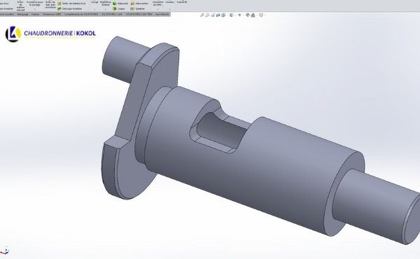Open View Settings monitor icon
Screen dimensions: 420x259
(x=261, y=15)
